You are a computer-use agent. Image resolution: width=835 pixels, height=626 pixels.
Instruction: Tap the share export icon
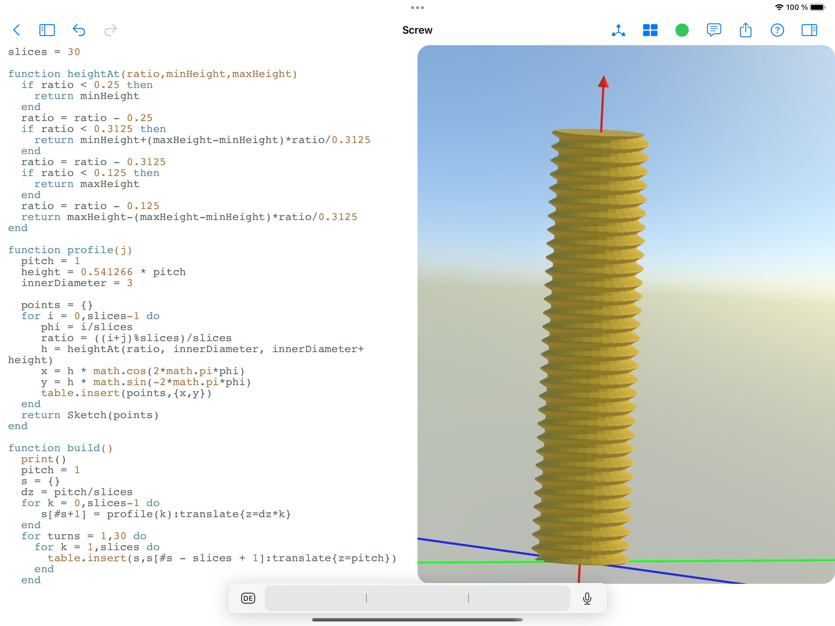click(x=745, y=30)
